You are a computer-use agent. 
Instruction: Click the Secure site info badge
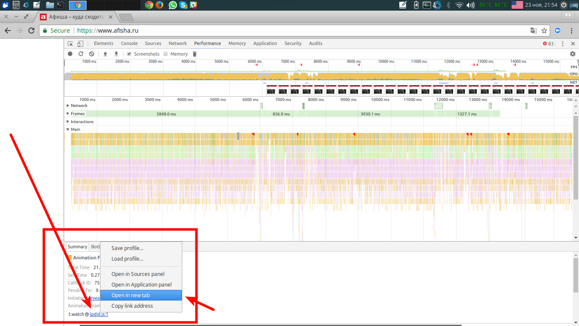tap(56, 31)
